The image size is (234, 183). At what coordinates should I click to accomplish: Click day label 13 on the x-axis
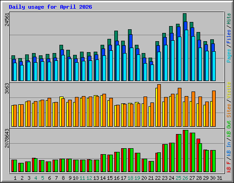(x=96, y=178)
